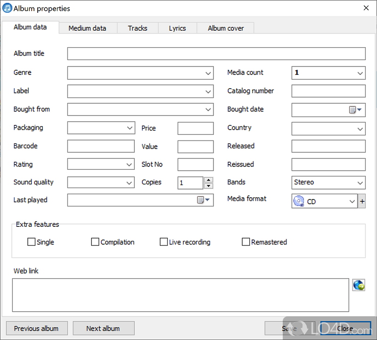377x340 pixels.
Task: Enable the Single checkbox
Action: click(32, 242)
